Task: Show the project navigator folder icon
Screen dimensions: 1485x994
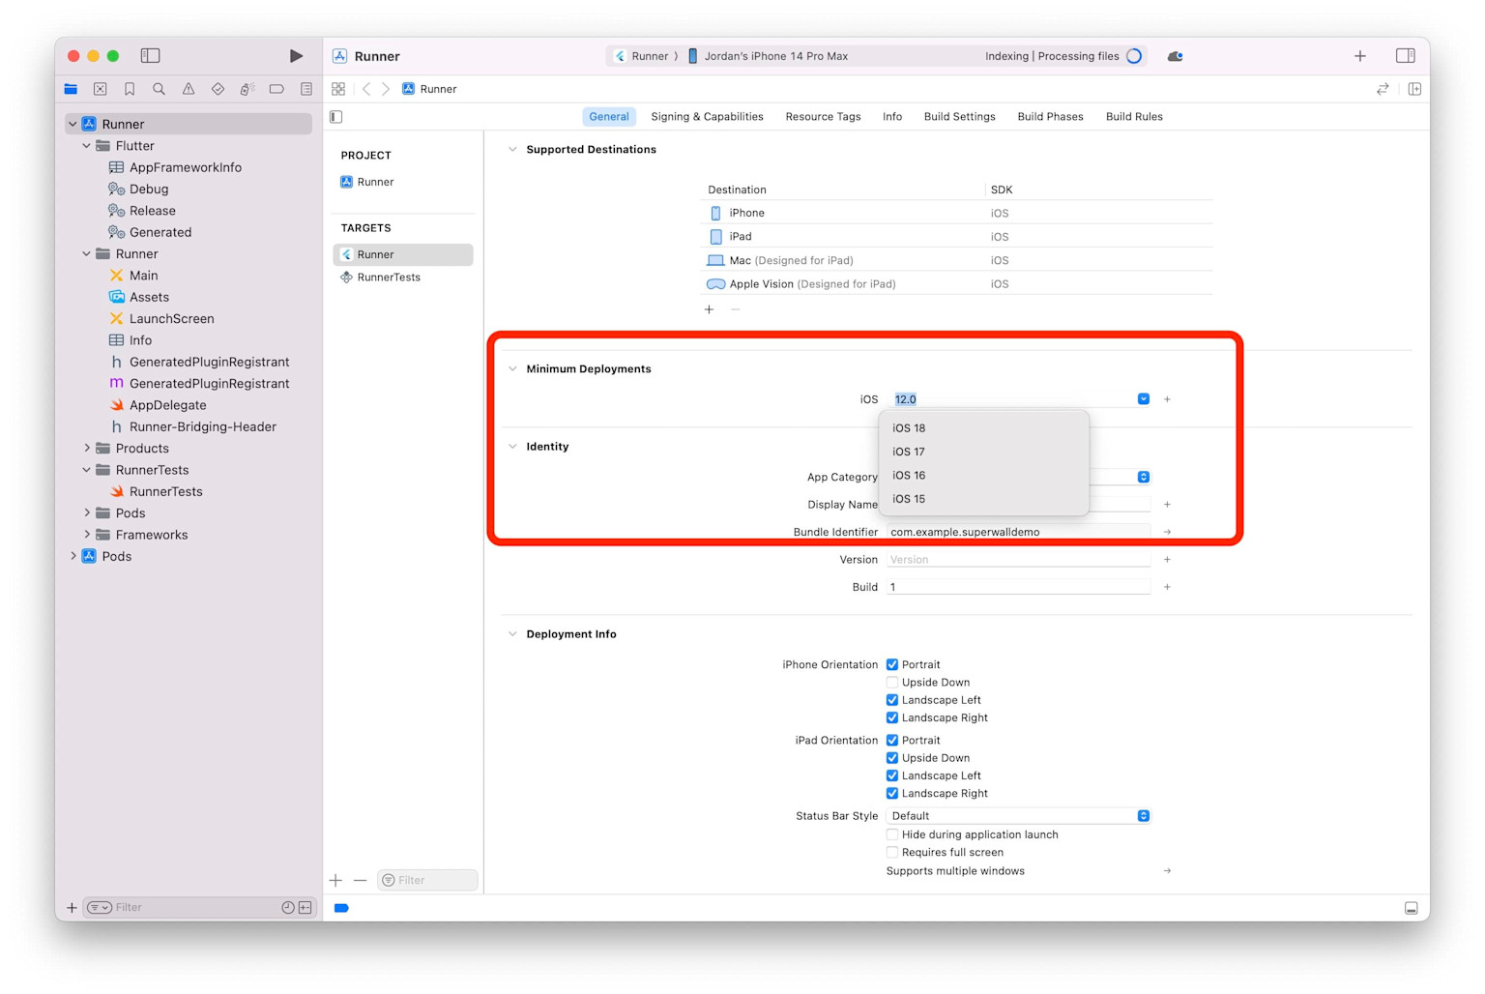Action: [71, 89]
